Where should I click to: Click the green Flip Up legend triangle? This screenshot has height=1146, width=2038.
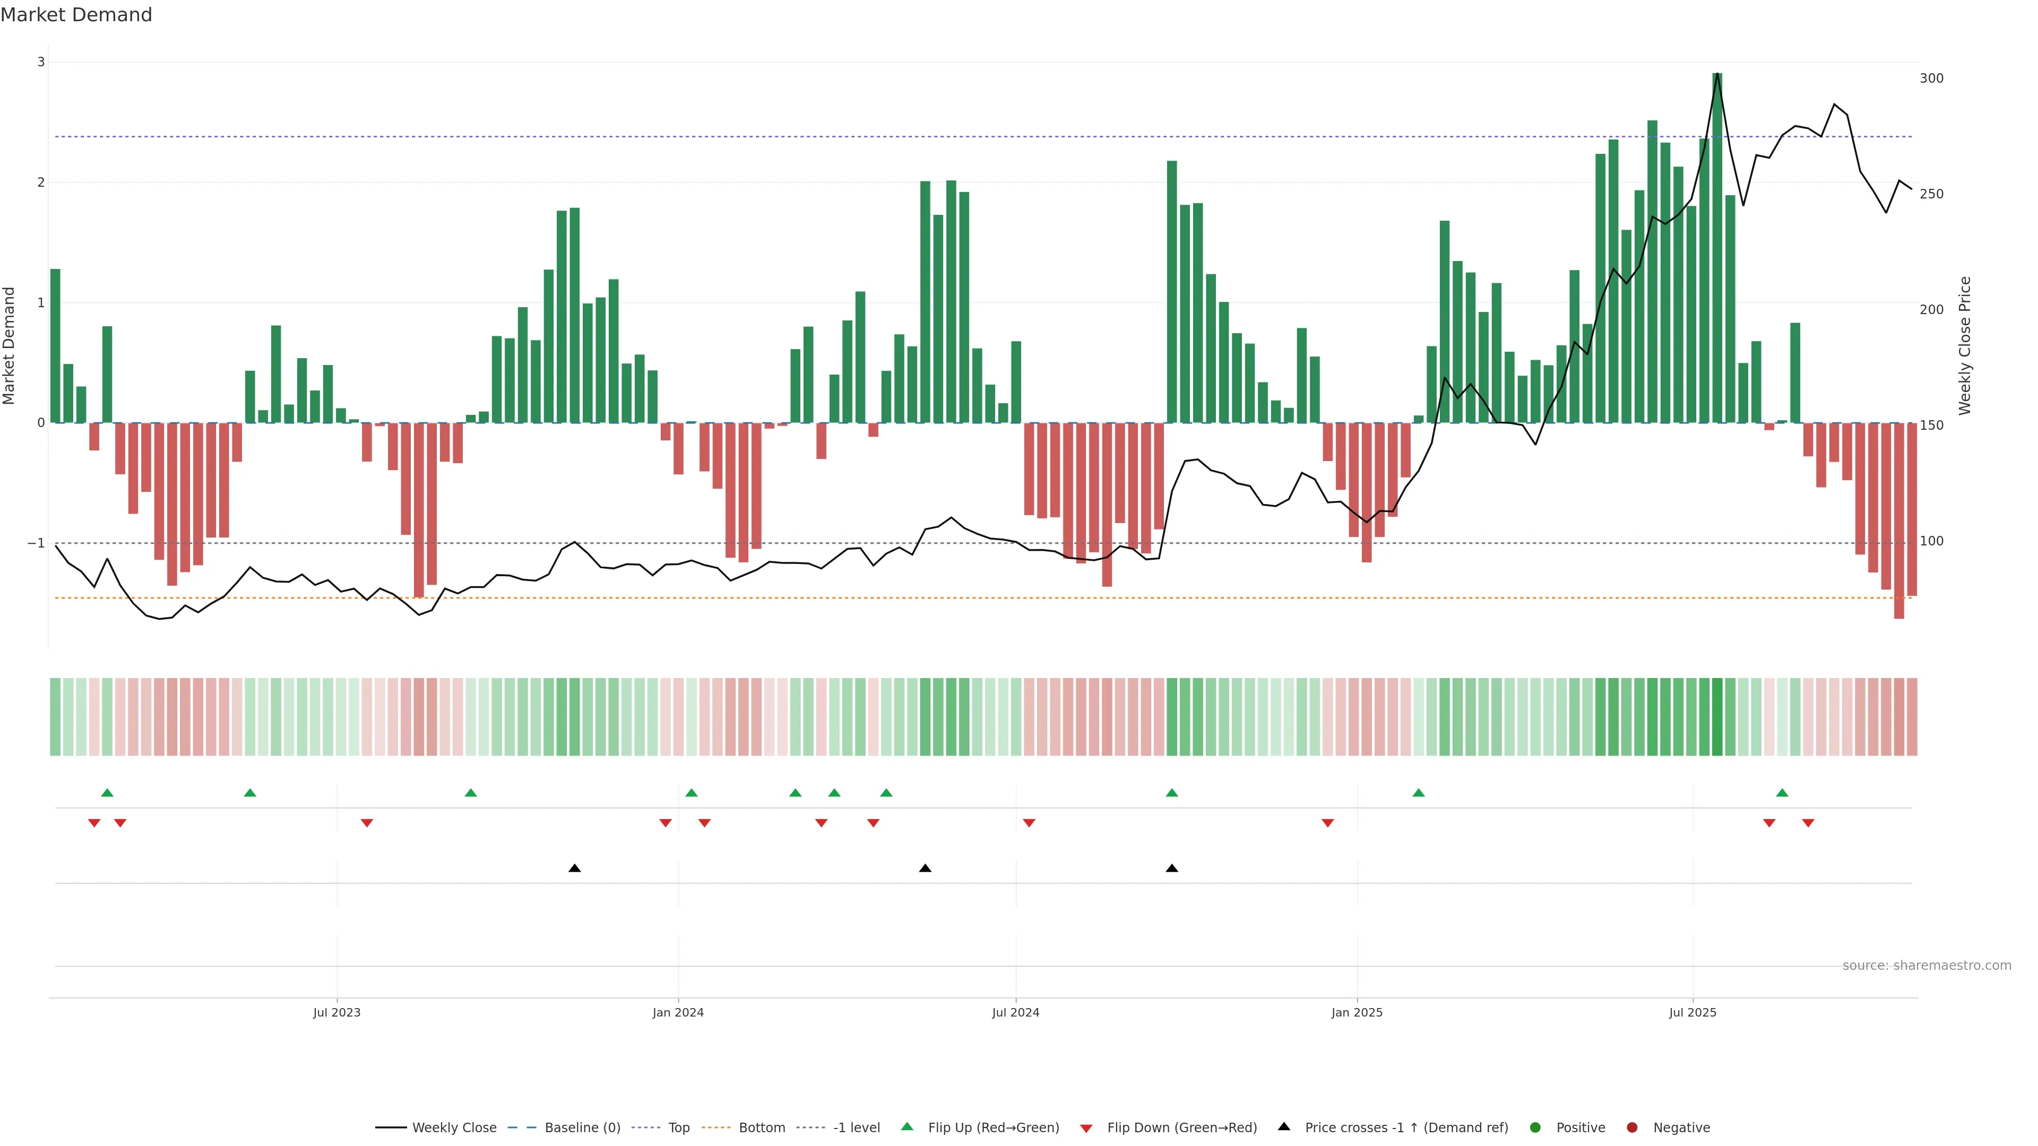(908, 1127)
